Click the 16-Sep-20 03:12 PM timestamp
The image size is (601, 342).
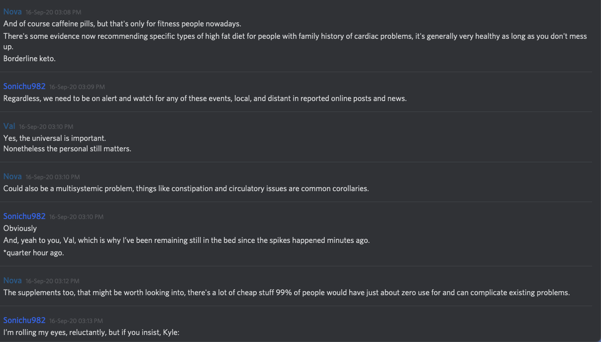[52, 281]
